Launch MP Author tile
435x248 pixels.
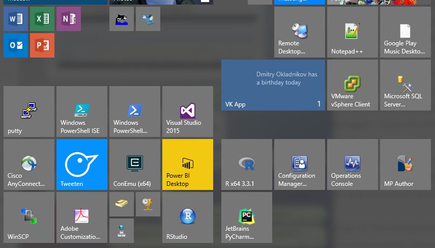coord(405,164)
